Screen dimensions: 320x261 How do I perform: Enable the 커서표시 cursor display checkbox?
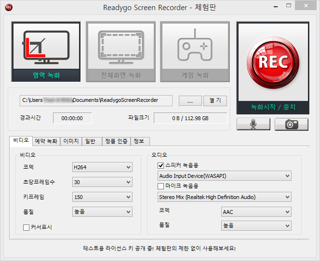tap(26, 227)
